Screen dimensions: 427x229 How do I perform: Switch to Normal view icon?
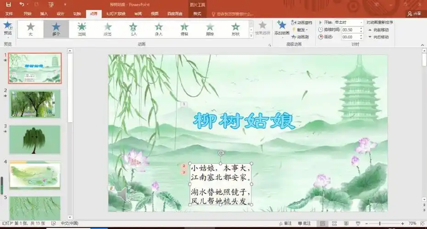pos(322,224)
